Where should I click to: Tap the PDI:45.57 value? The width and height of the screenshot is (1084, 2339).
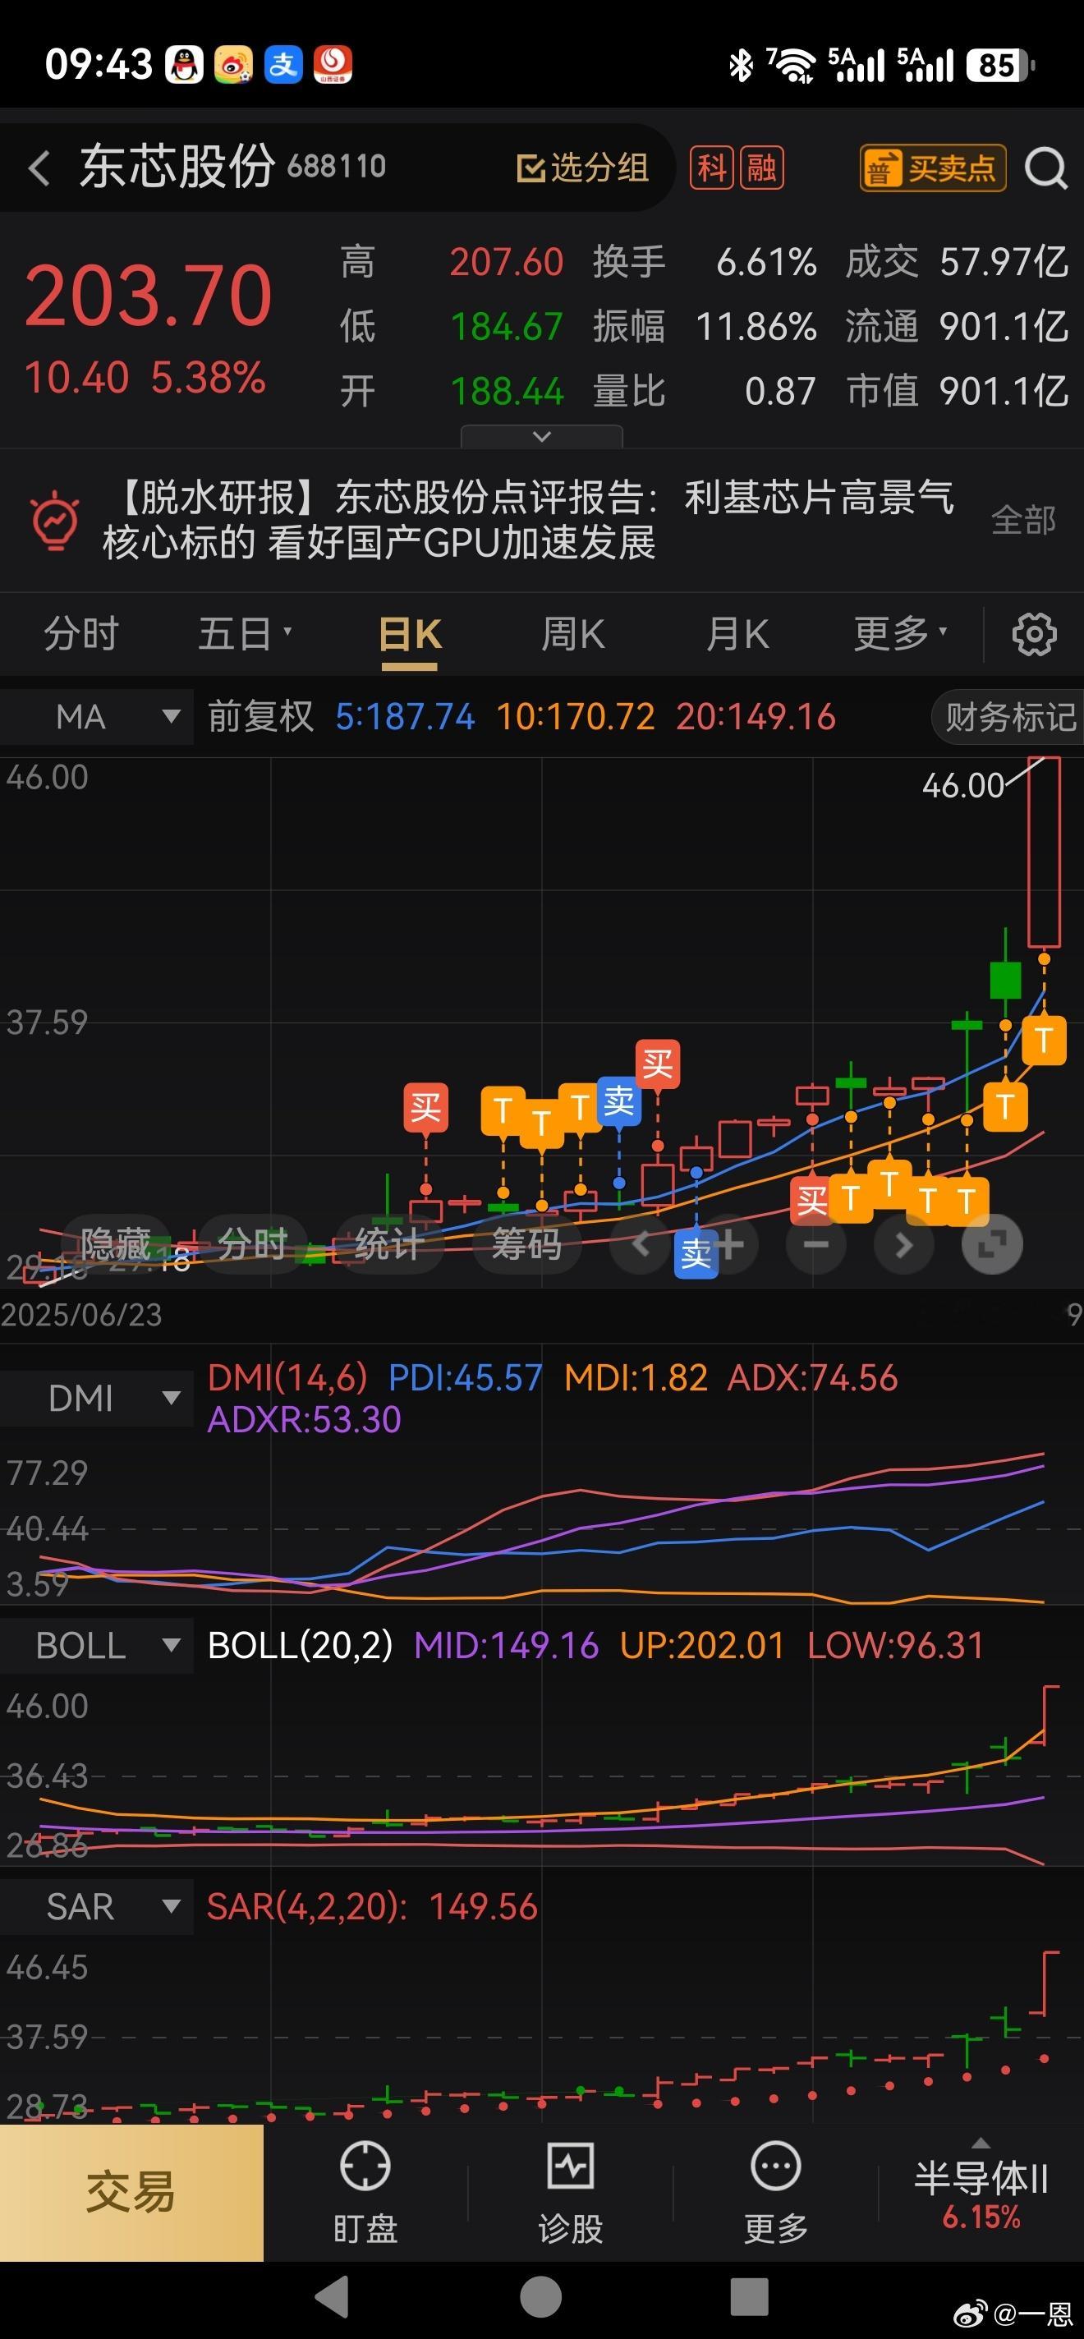[x=465, y=1378]
